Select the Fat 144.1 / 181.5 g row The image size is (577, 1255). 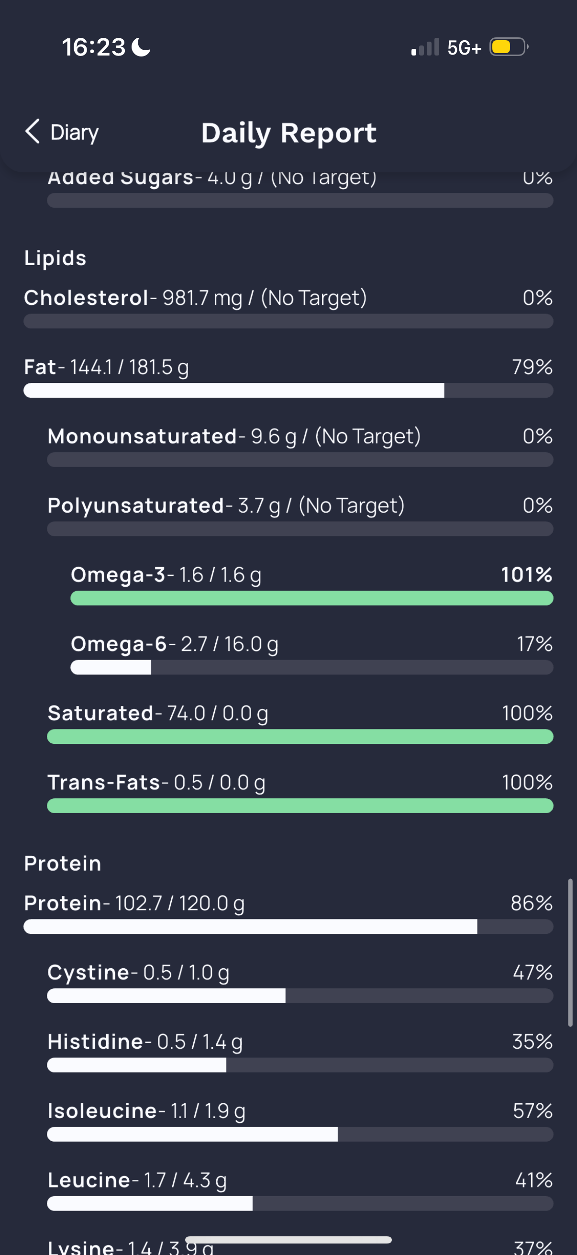click(288, 377)
